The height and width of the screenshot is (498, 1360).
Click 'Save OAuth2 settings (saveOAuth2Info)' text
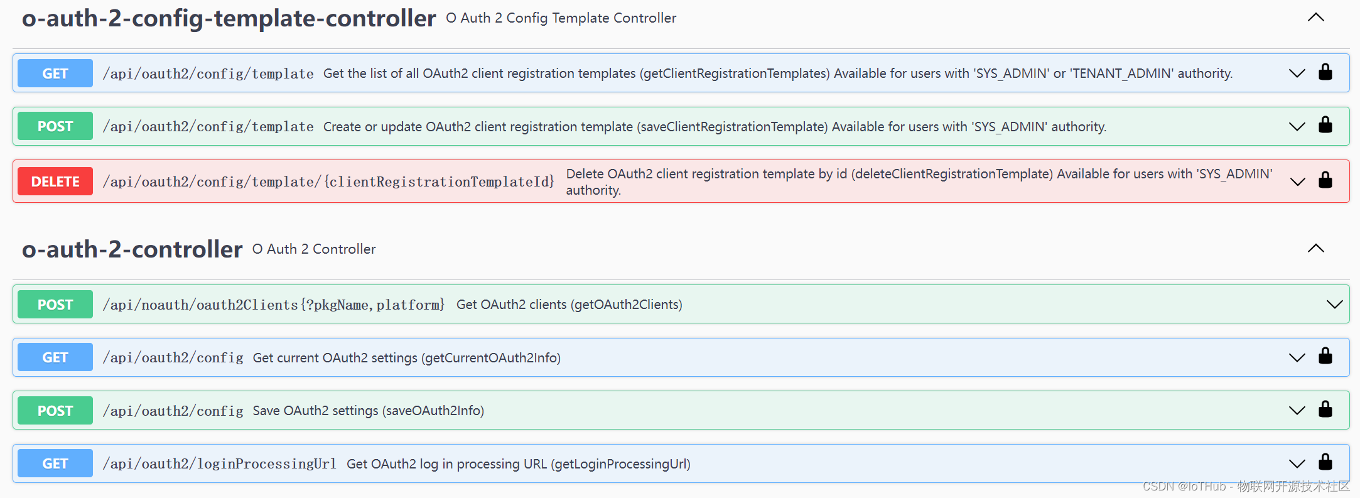click(369, 411)
